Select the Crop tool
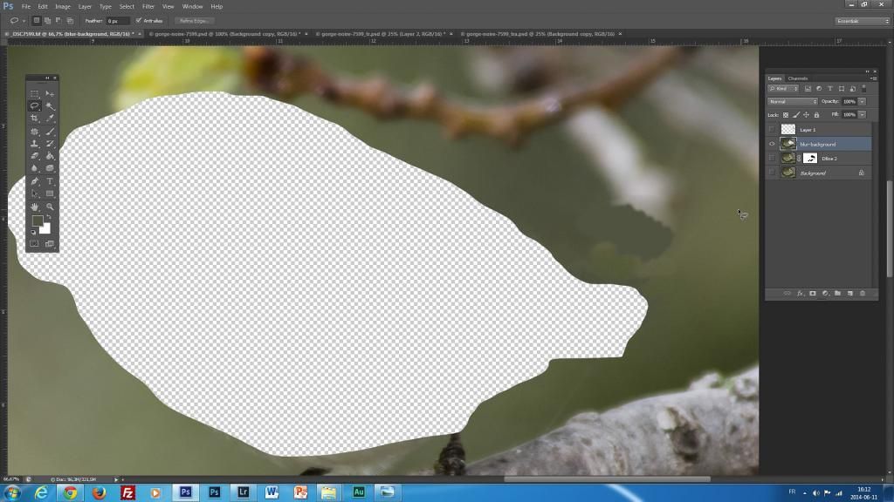The height and width of the screenshot is (502, 894). 35,118
